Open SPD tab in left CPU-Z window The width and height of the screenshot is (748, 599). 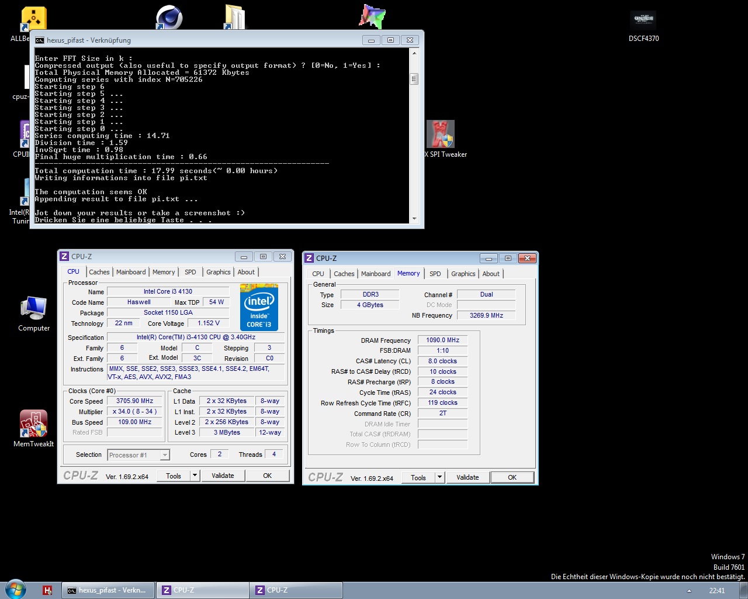[x=191, y=272]
